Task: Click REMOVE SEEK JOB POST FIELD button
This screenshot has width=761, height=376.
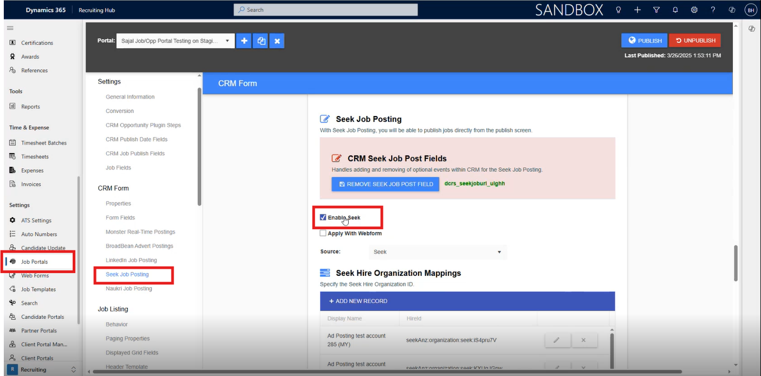Action: (386, 184)
